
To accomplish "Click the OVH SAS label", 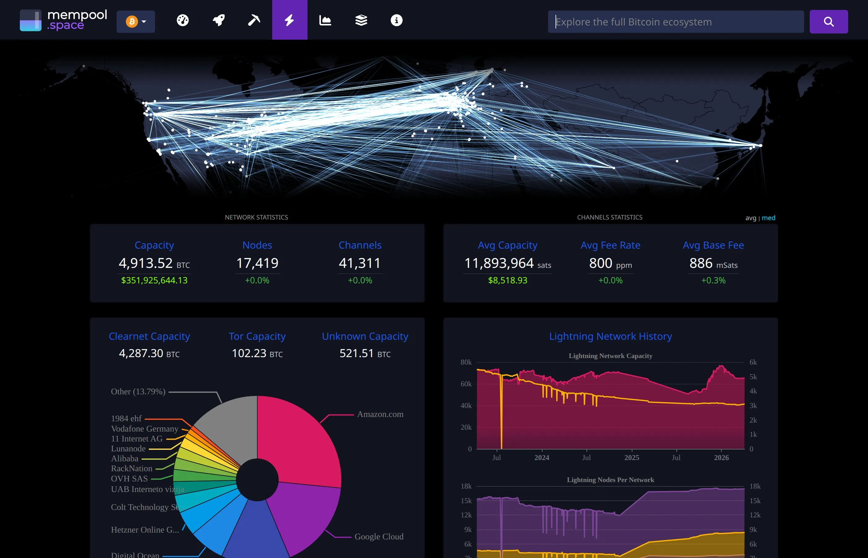I will [129, 479].
